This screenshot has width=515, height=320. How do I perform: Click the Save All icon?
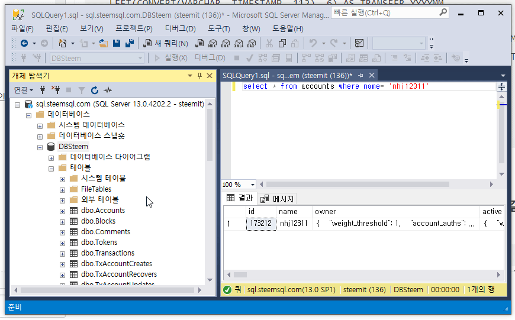pos(130,43)
